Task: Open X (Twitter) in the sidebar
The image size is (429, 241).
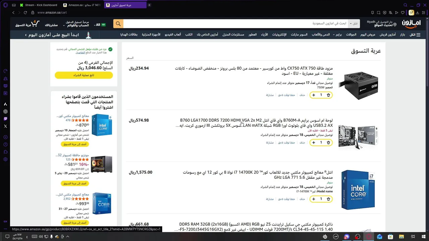Action: (5, 126)
